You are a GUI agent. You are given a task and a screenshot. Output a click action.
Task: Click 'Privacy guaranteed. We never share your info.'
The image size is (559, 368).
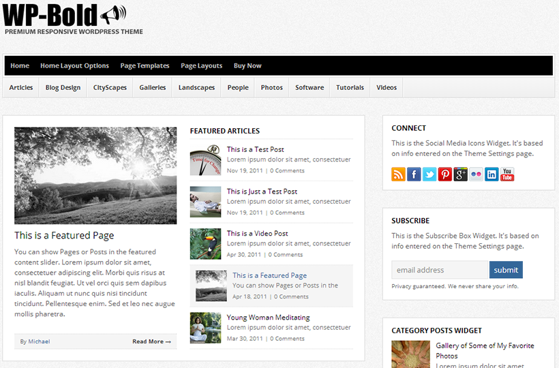(x=455, y=286)
